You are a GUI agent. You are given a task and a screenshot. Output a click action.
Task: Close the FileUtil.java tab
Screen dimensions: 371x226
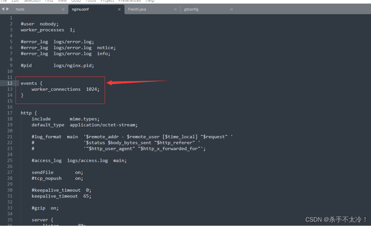[175, 9]
